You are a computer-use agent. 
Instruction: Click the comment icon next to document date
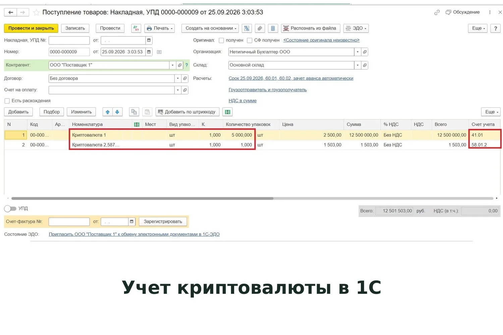pos(159,52)
